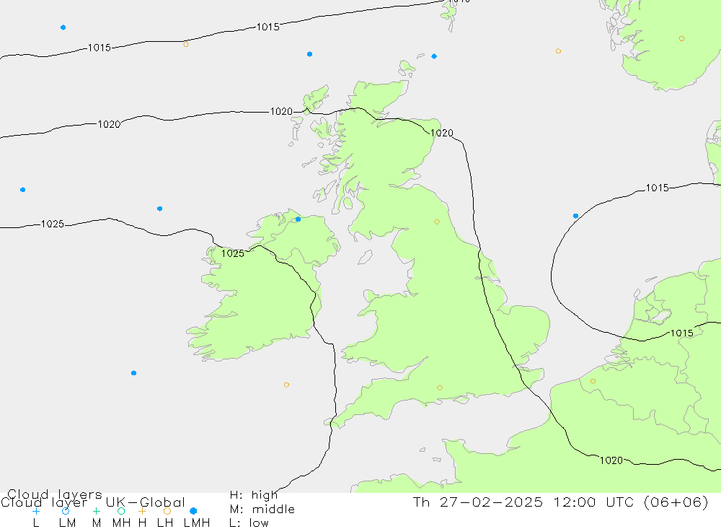This screenshot has width=721, height=529.
Task: Click the 1015 isobar label over the Netherlands
Action: coord(682,333)
